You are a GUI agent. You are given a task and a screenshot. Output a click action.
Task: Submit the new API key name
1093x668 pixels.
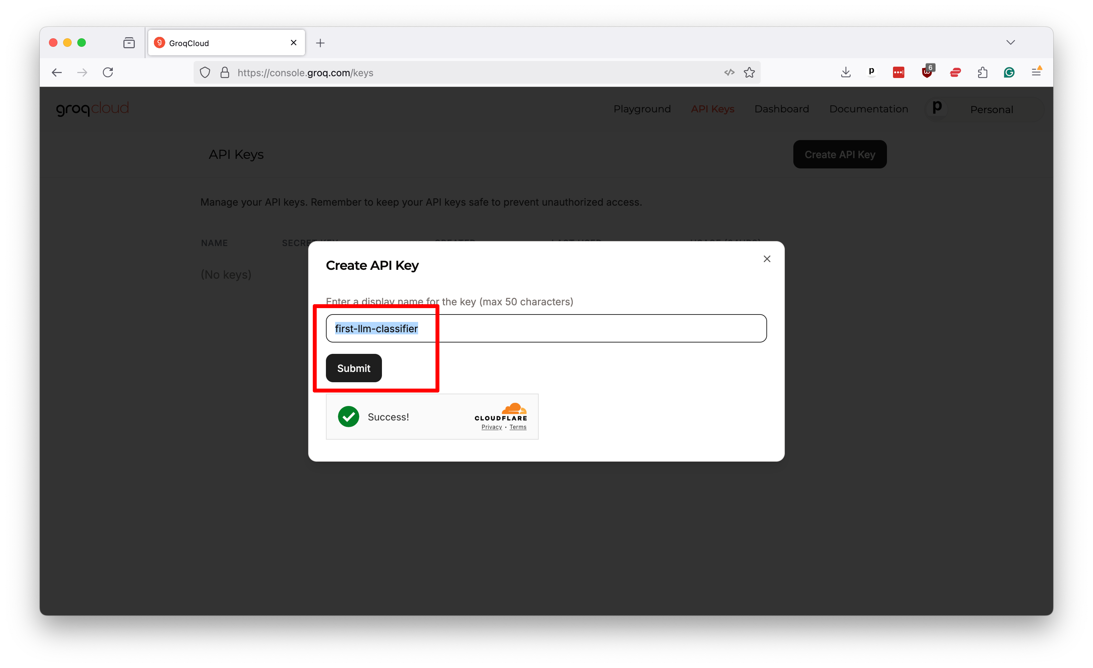[x=354, y=368]
